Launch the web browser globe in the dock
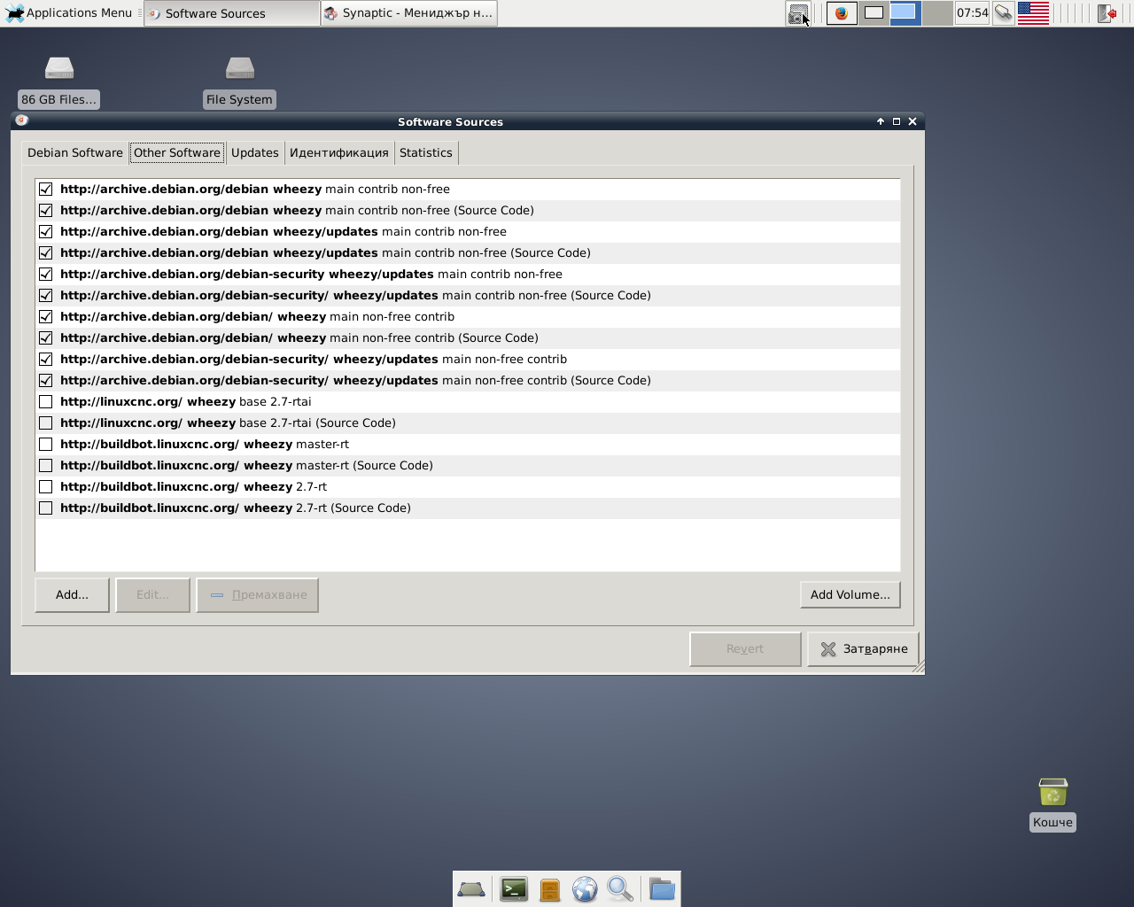The width and height of the screenshot is (1134, 907). point(585,888)
